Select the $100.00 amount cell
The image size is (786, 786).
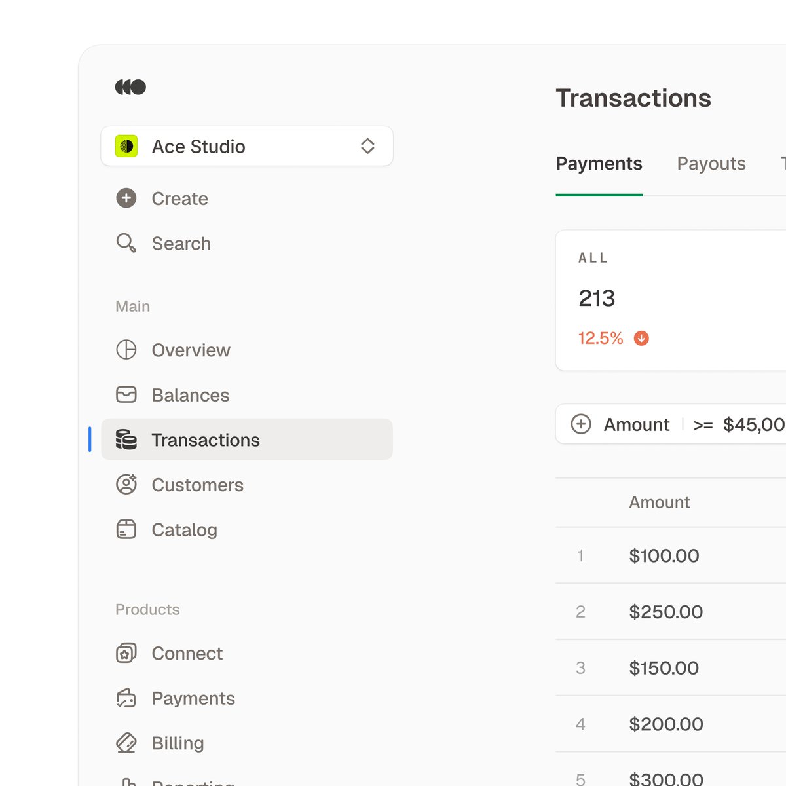pos(664,555)
